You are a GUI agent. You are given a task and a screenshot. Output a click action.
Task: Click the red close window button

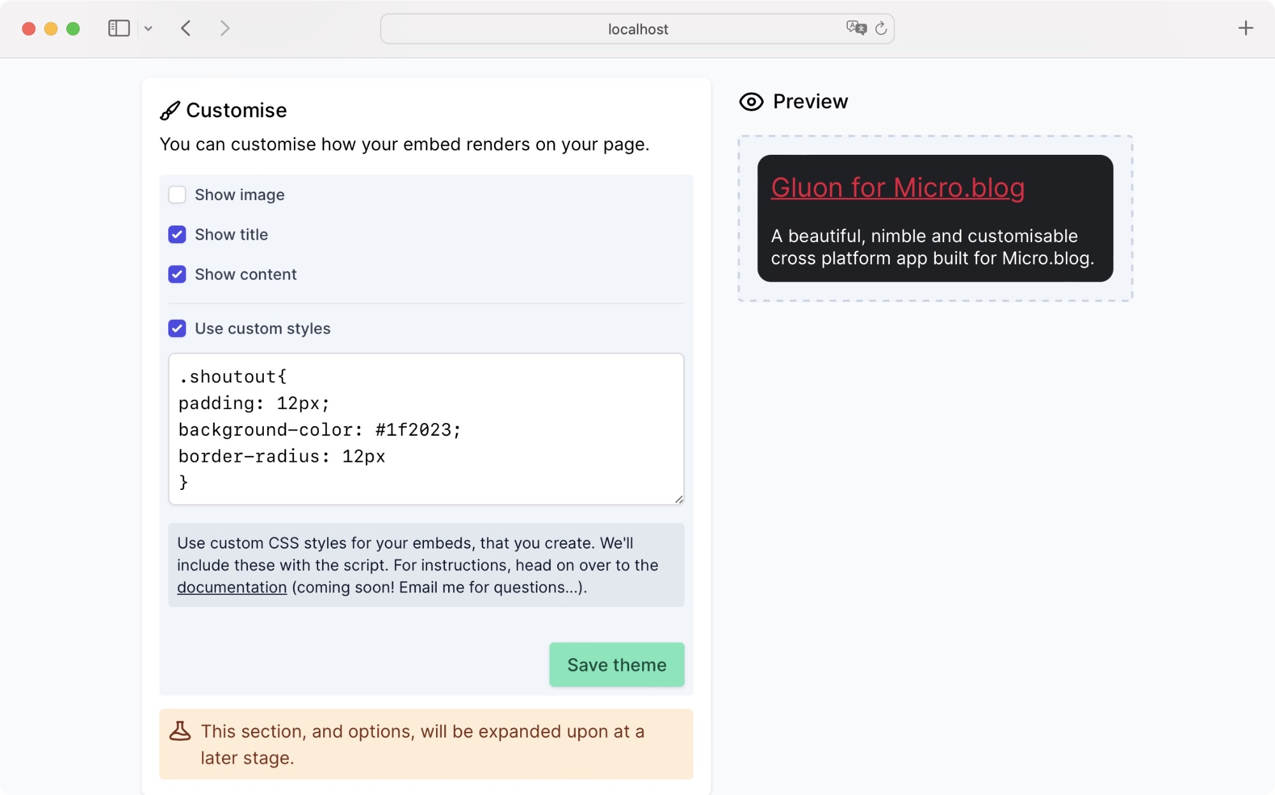[29, 29]
